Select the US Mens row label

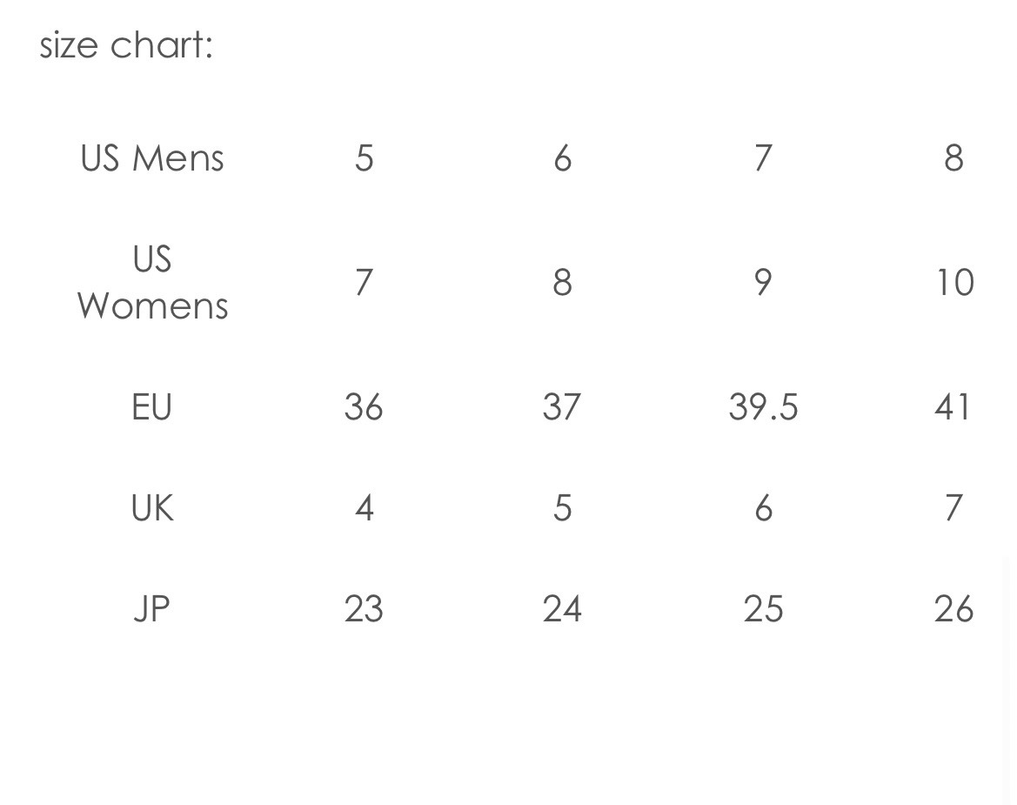point(152,158)
